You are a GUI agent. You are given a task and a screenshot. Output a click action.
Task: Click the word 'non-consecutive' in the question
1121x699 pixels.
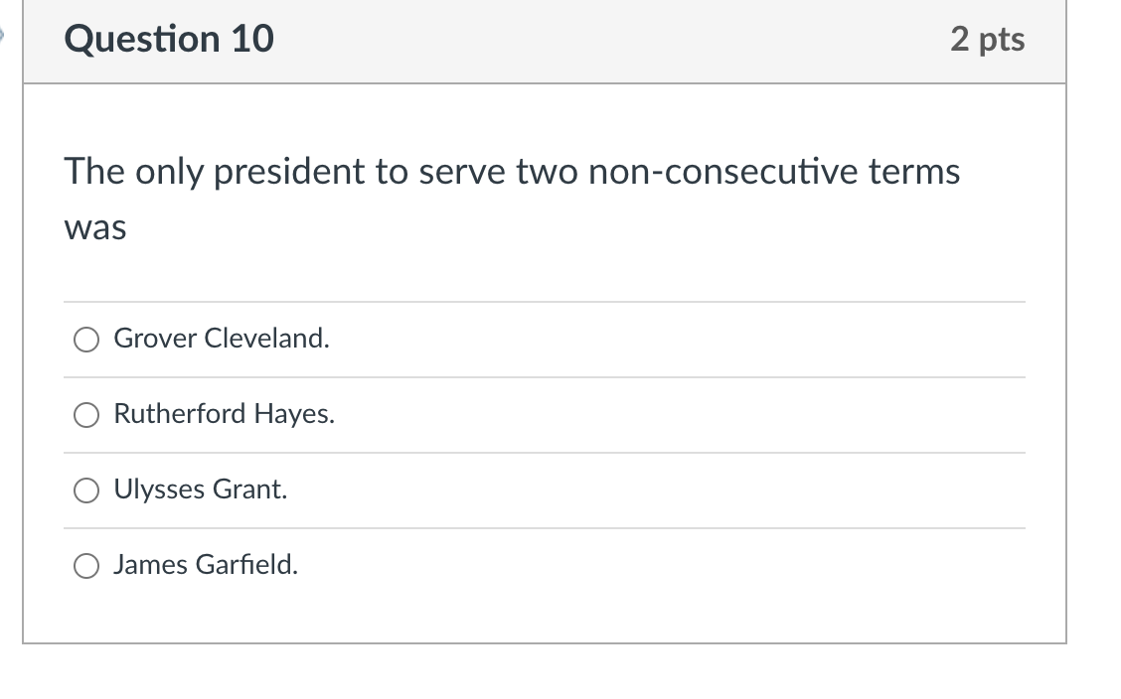click(722, 172)
